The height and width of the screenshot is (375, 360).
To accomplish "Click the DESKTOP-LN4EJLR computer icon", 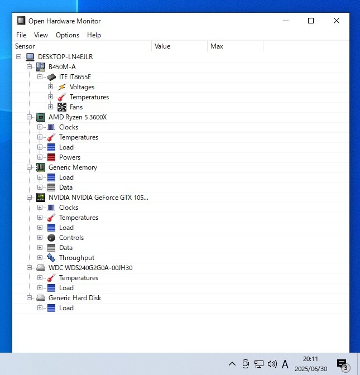I will 30,57.
